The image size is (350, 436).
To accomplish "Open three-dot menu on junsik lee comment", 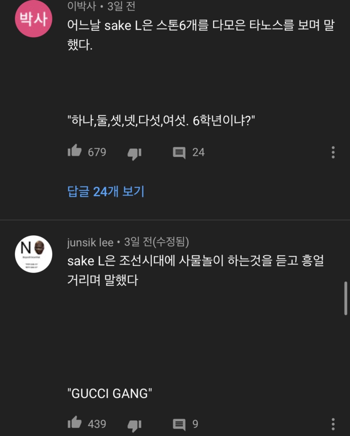I will (333, 424).
